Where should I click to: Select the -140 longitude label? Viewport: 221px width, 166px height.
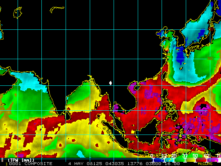click(210, 151)
